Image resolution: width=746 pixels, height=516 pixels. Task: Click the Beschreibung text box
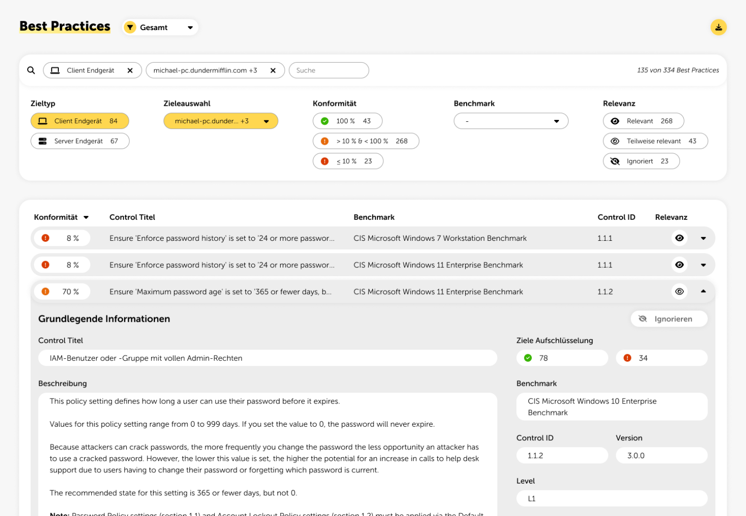268,454
